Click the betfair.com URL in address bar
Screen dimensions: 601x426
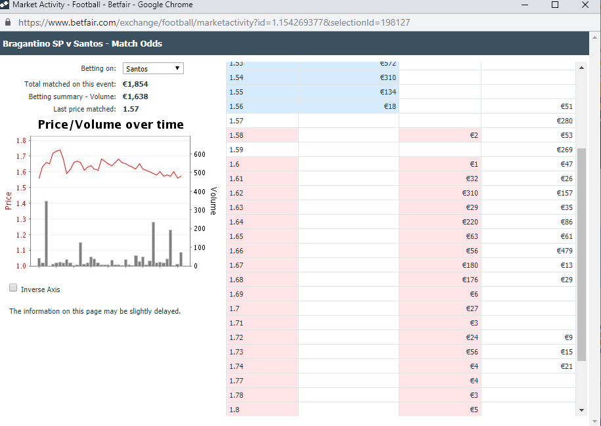[214, 22]
